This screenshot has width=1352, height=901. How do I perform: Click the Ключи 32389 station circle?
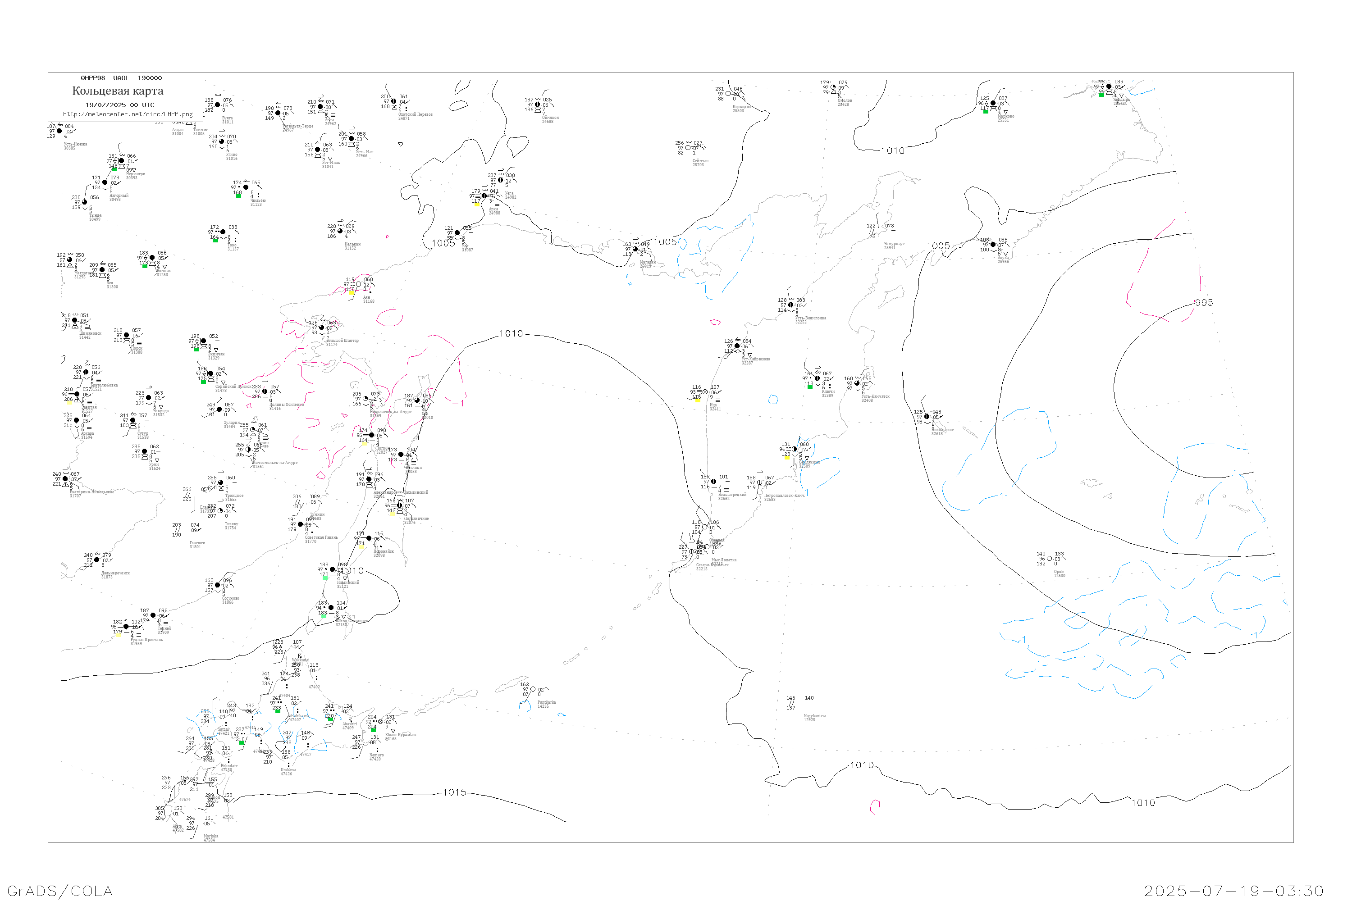(x=818, y=379)
